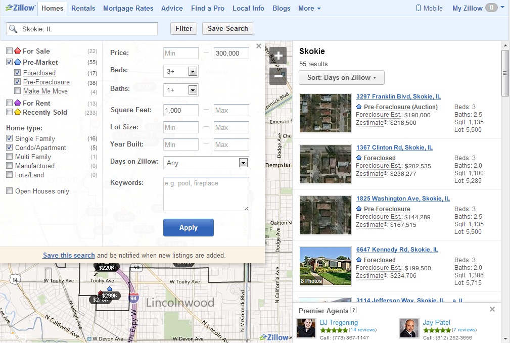Uncheck the Foreclosed listing type
Image resolution: width=510 pixels, height=343 pixels.
click(18, 73)
